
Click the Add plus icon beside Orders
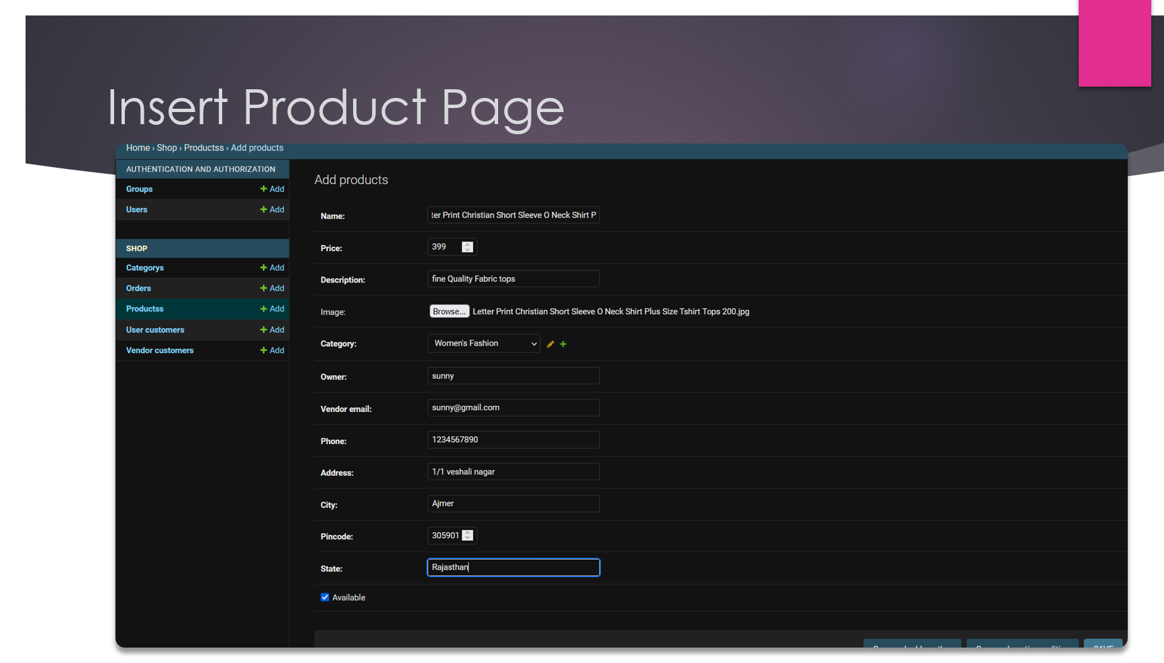[263, 288]
